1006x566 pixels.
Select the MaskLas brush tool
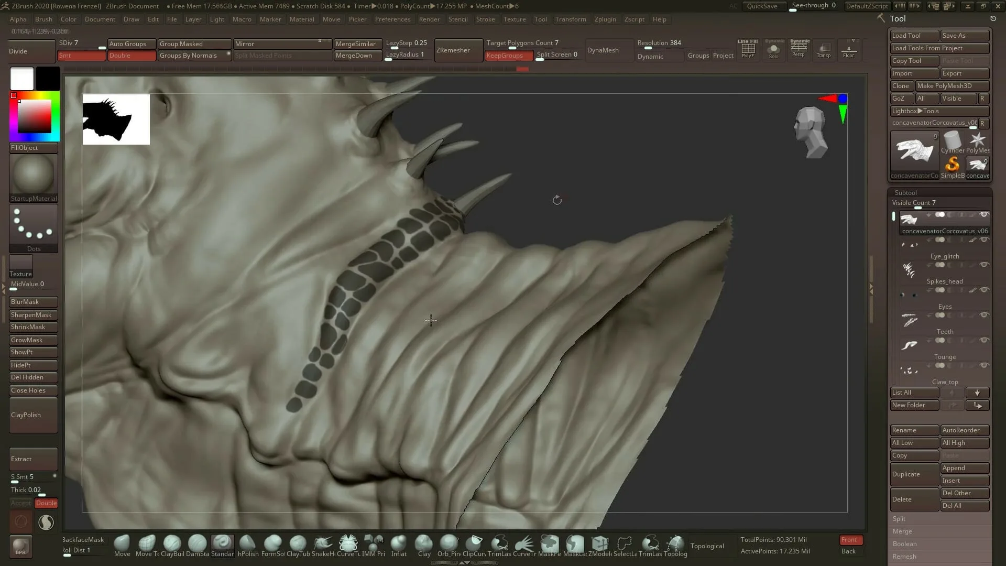pyautogui.click(x=575, y=544)
